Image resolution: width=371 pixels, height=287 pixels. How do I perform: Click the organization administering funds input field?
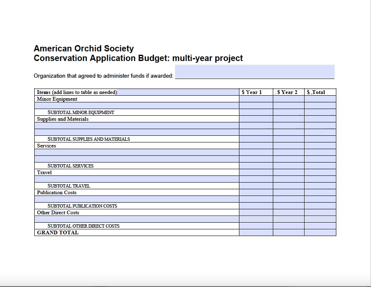(x=255, y=72)
